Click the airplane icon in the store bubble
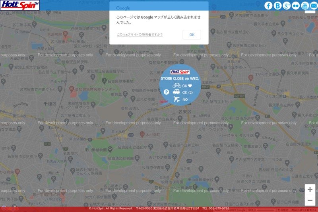The image size is (318, 212). pos(176,99)
